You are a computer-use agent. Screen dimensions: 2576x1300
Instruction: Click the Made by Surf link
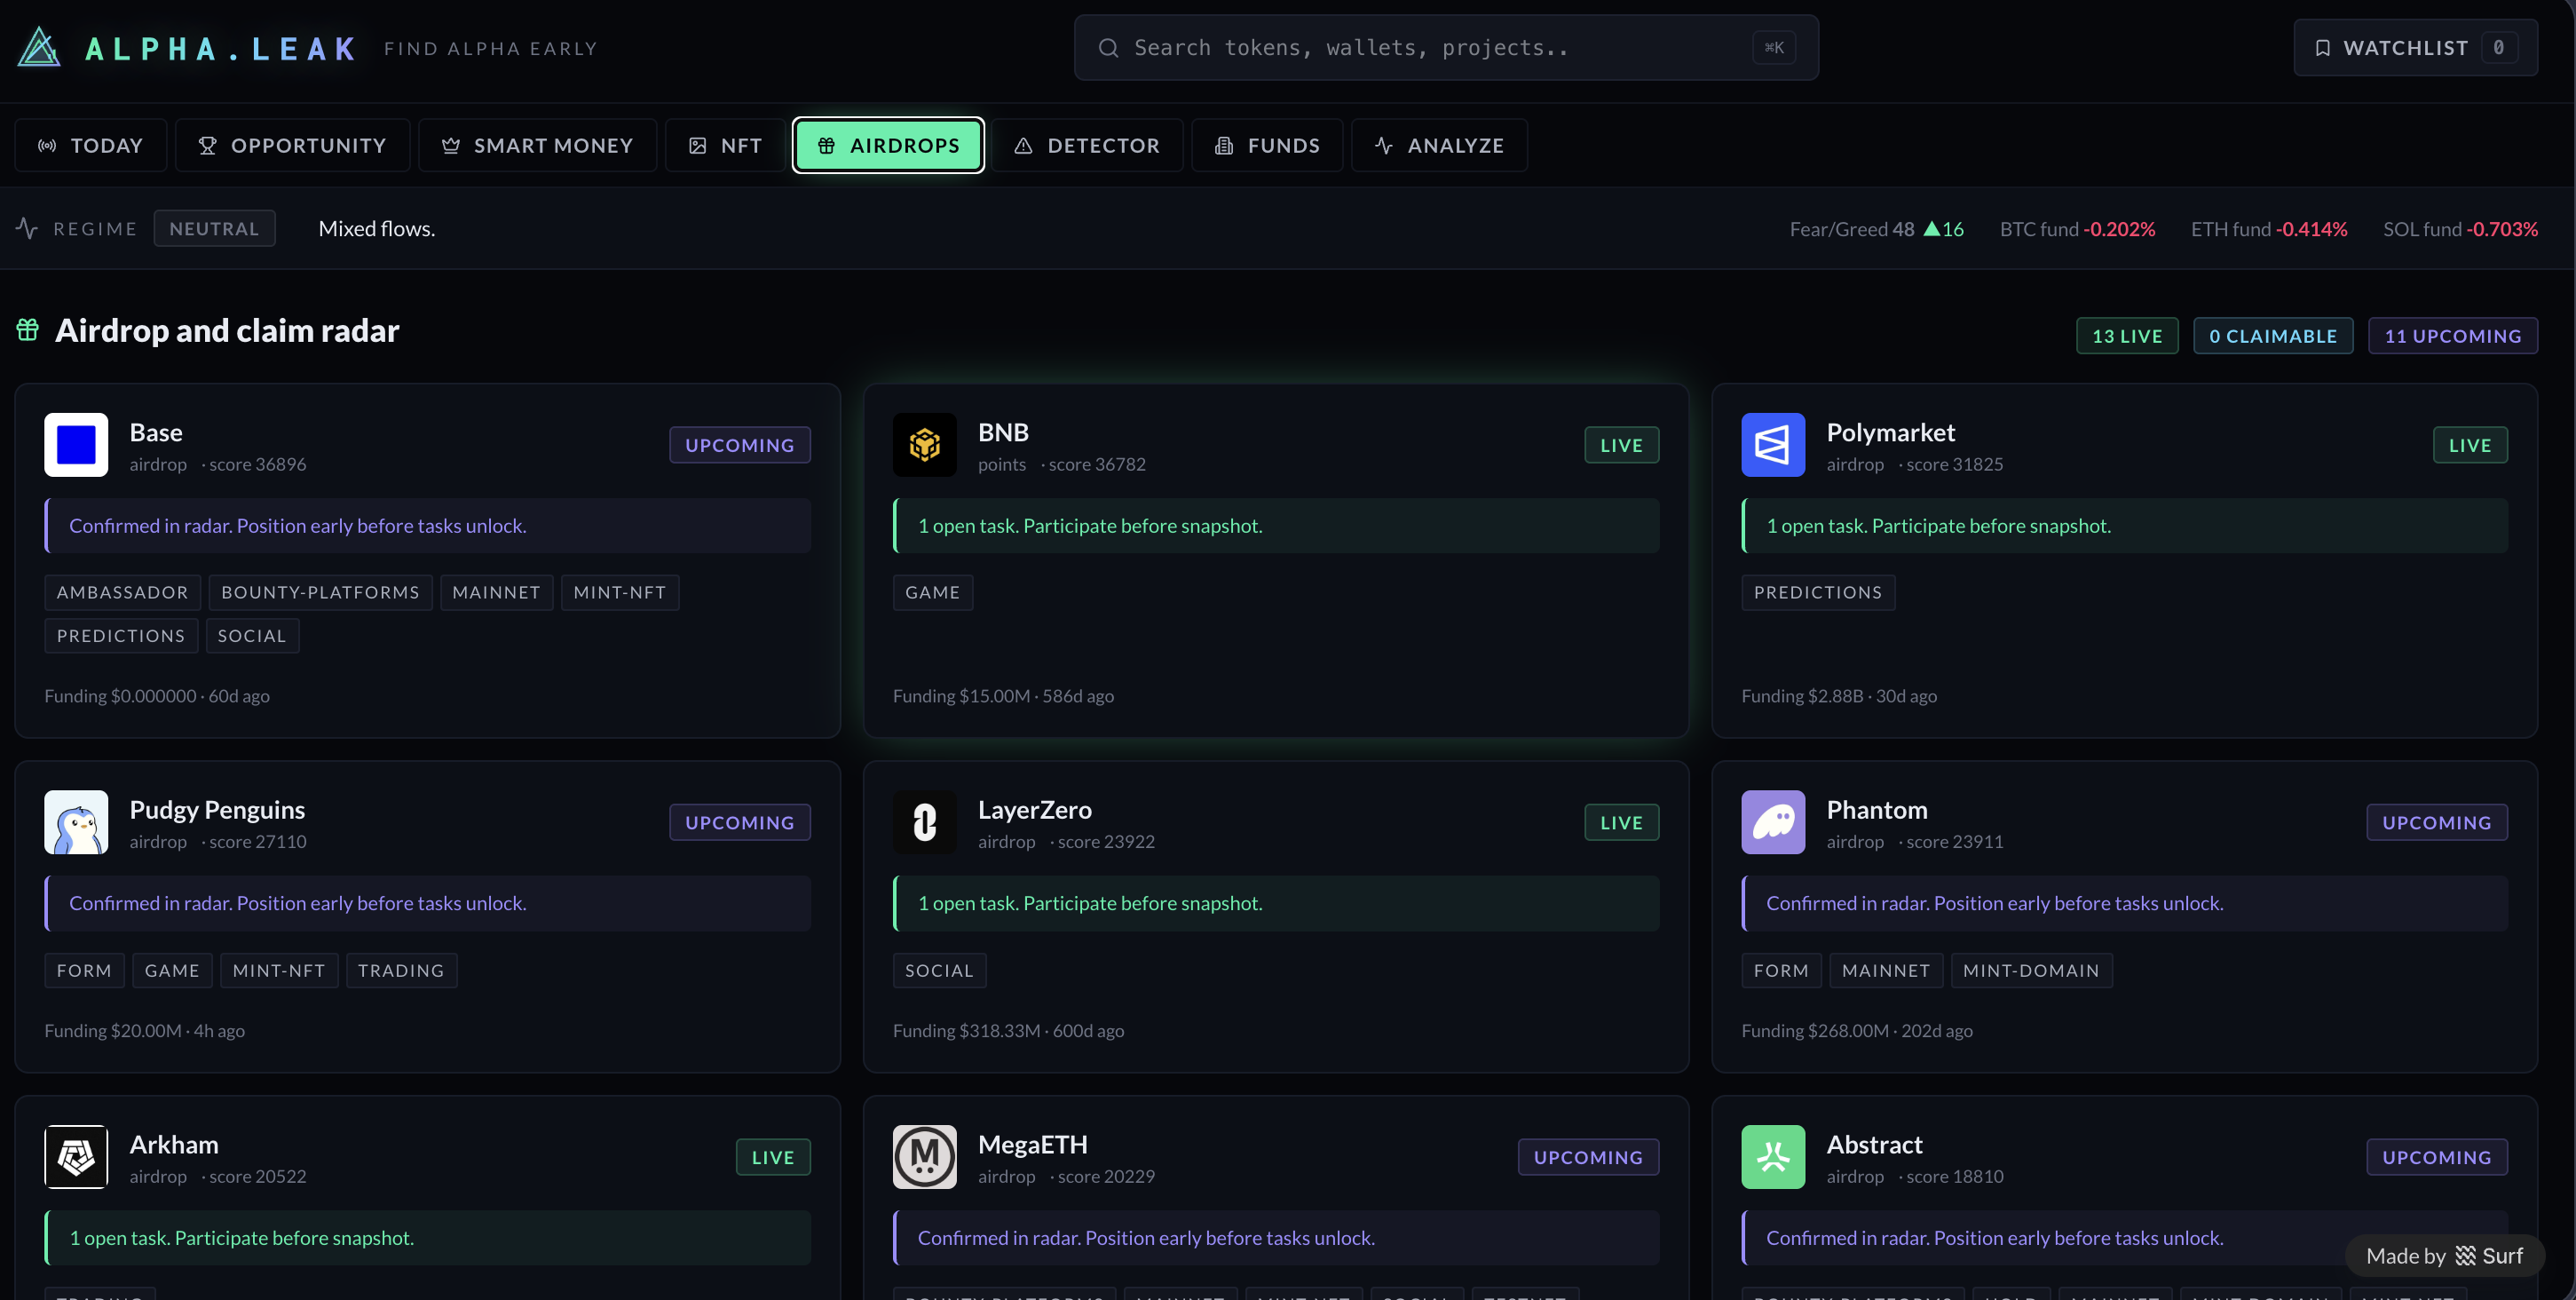[x=2444, y=1256]
